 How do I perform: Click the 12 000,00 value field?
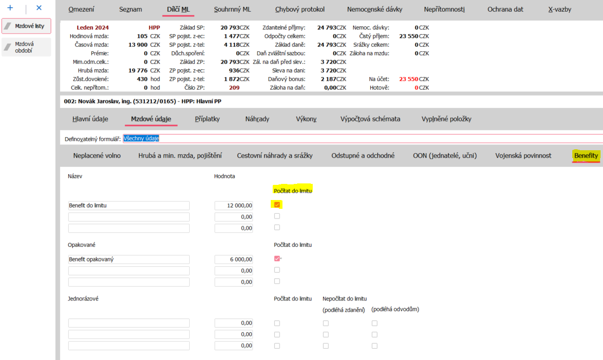click(234, 206)
